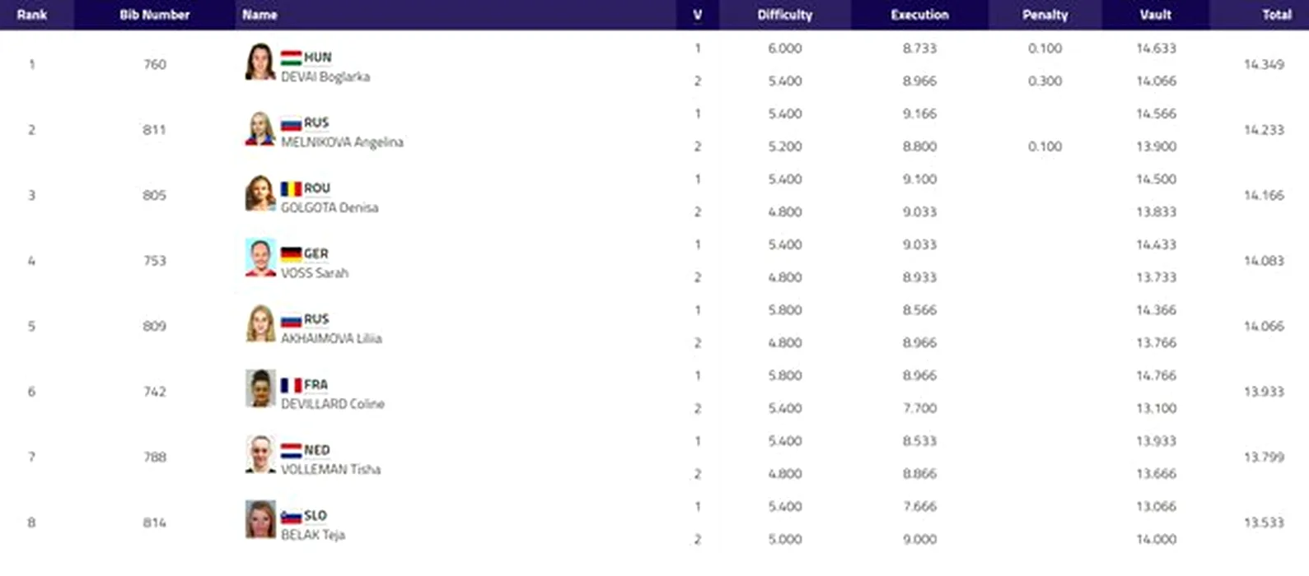Sort by the Rank column header
The width and height of the screenshot is (1309, 576).
pos(31,15)
